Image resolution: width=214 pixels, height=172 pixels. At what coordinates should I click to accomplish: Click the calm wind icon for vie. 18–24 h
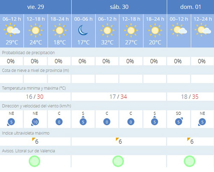59,122
